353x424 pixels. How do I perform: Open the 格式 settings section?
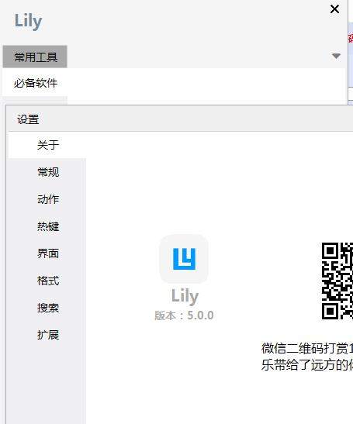(x=47, y=281)
